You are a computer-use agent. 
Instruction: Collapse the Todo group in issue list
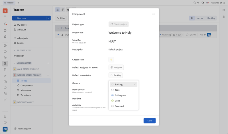tap(58, 28)
